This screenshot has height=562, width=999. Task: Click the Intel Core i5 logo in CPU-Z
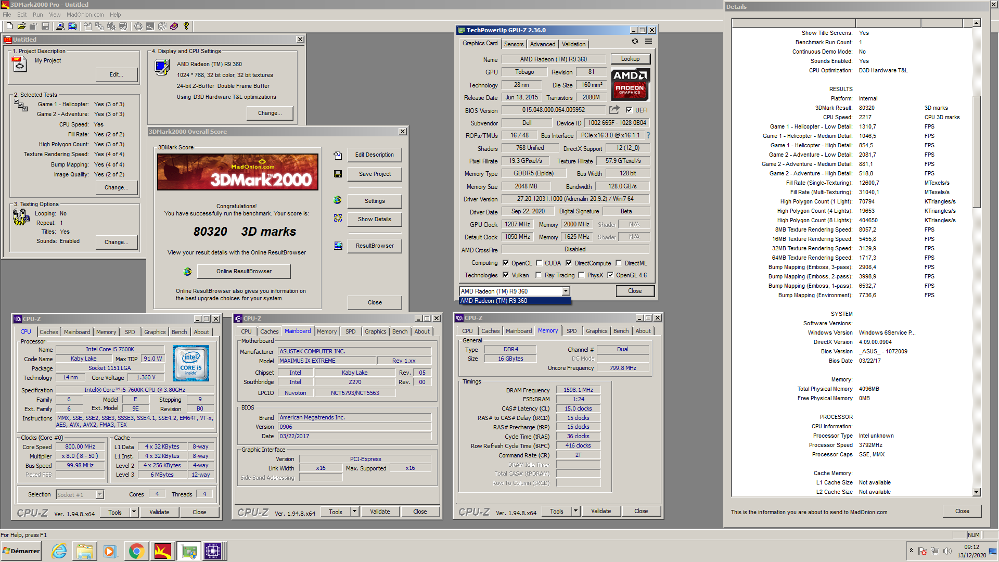191,363
